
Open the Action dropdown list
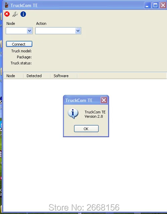(x=78, y=31)
